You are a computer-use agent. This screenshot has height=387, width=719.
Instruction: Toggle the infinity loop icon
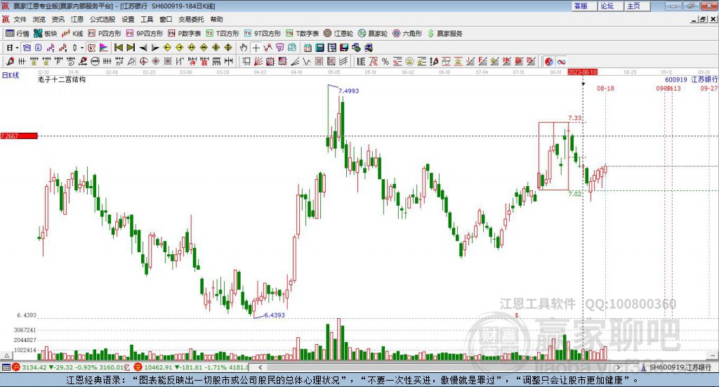point(561,61)
